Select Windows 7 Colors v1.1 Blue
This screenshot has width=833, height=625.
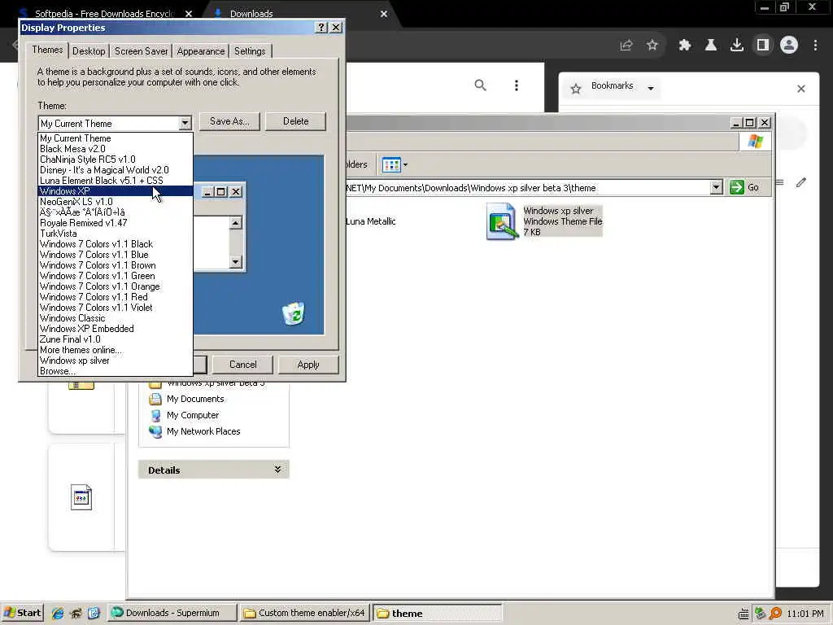point(116,255)
